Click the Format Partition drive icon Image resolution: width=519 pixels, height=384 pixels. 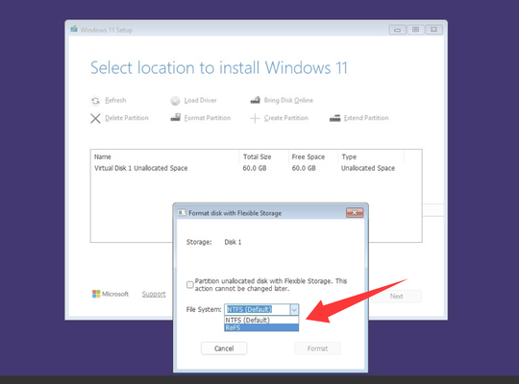pyautogui.click(x=176, y=117)
